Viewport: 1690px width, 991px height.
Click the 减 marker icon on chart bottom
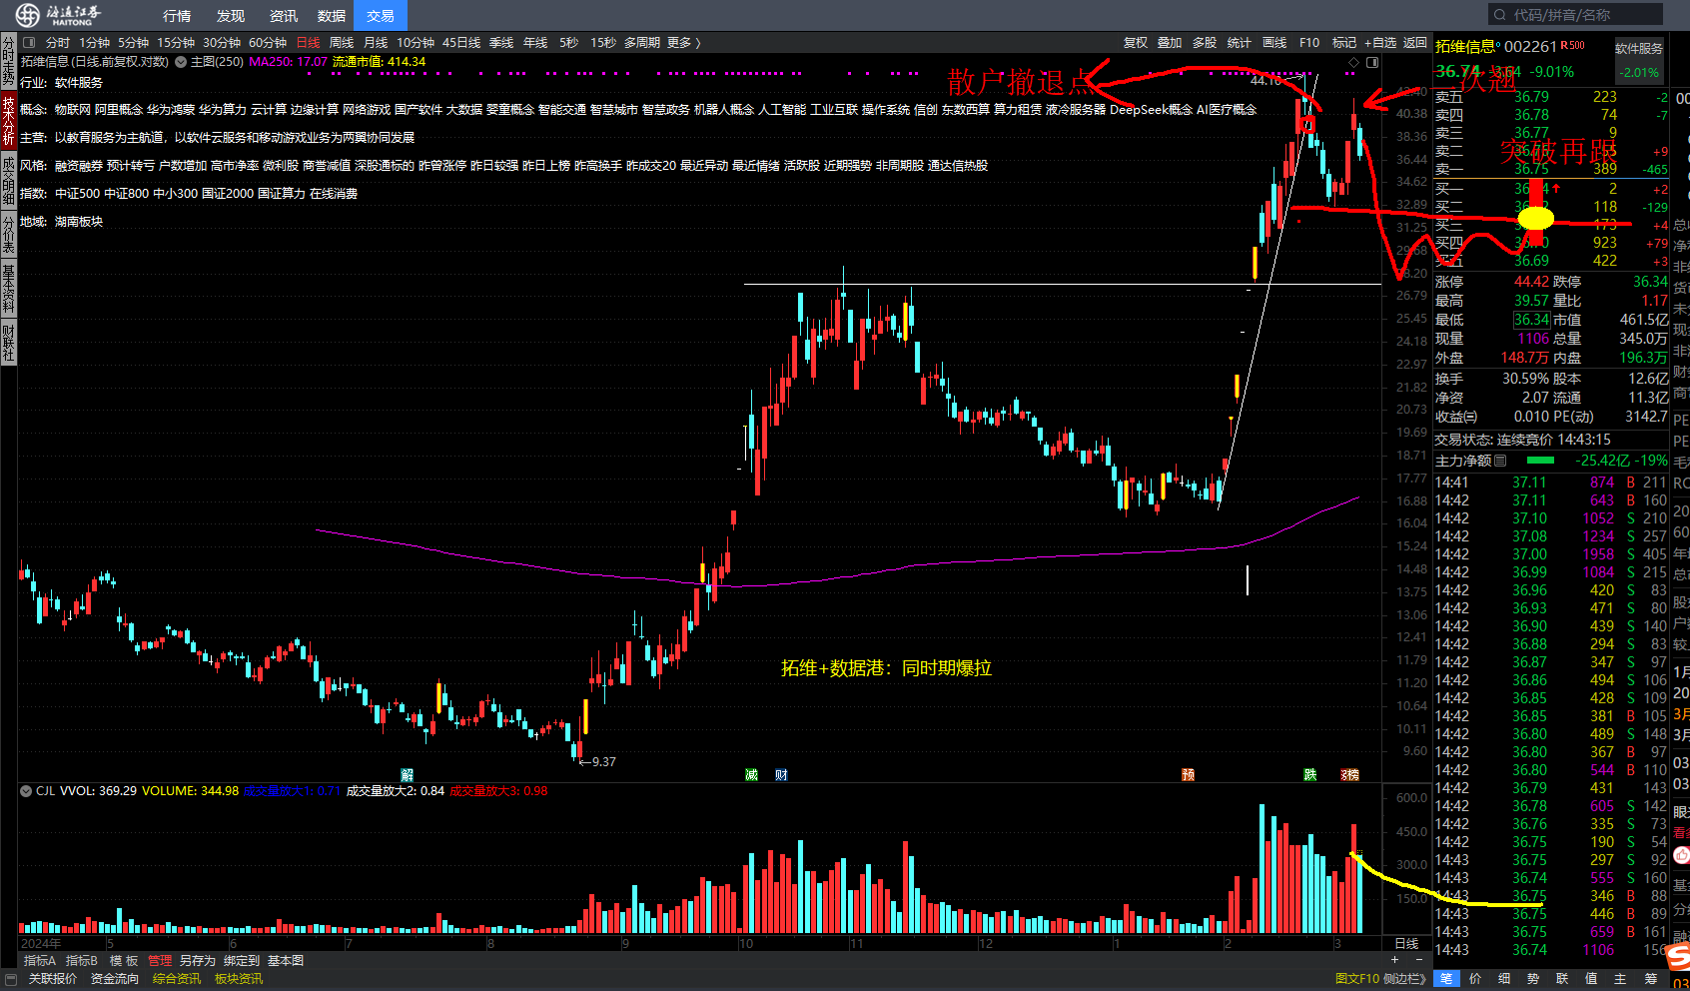(x=751, y=775)
